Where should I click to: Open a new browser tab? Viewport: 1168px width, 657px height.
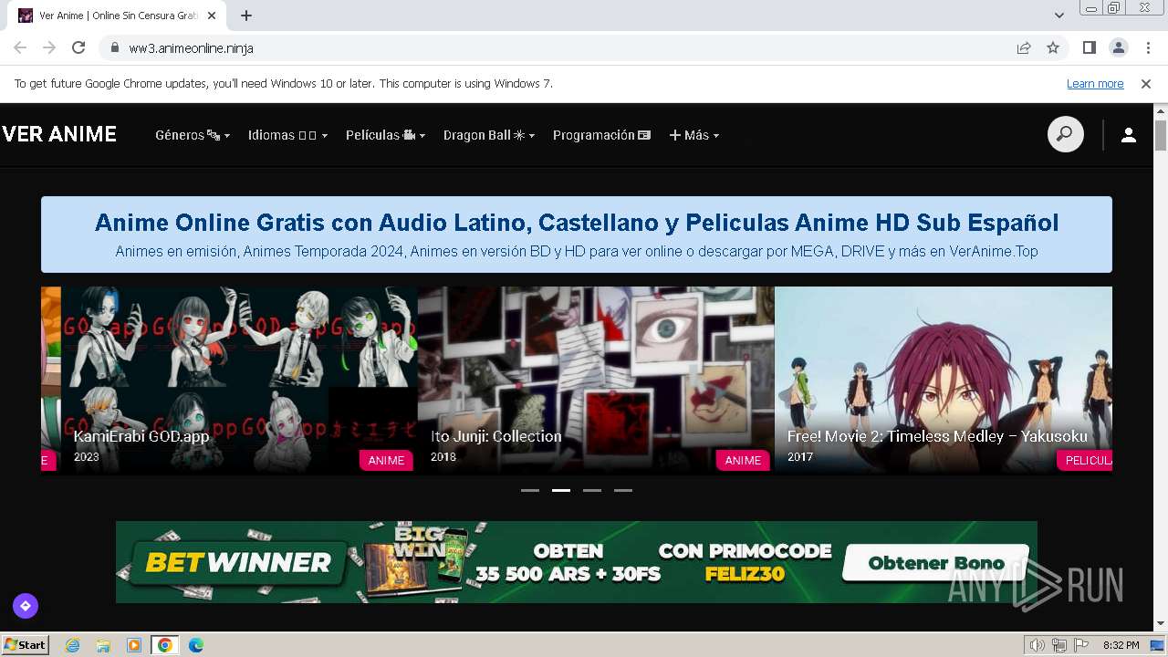[x=246, y=16]
